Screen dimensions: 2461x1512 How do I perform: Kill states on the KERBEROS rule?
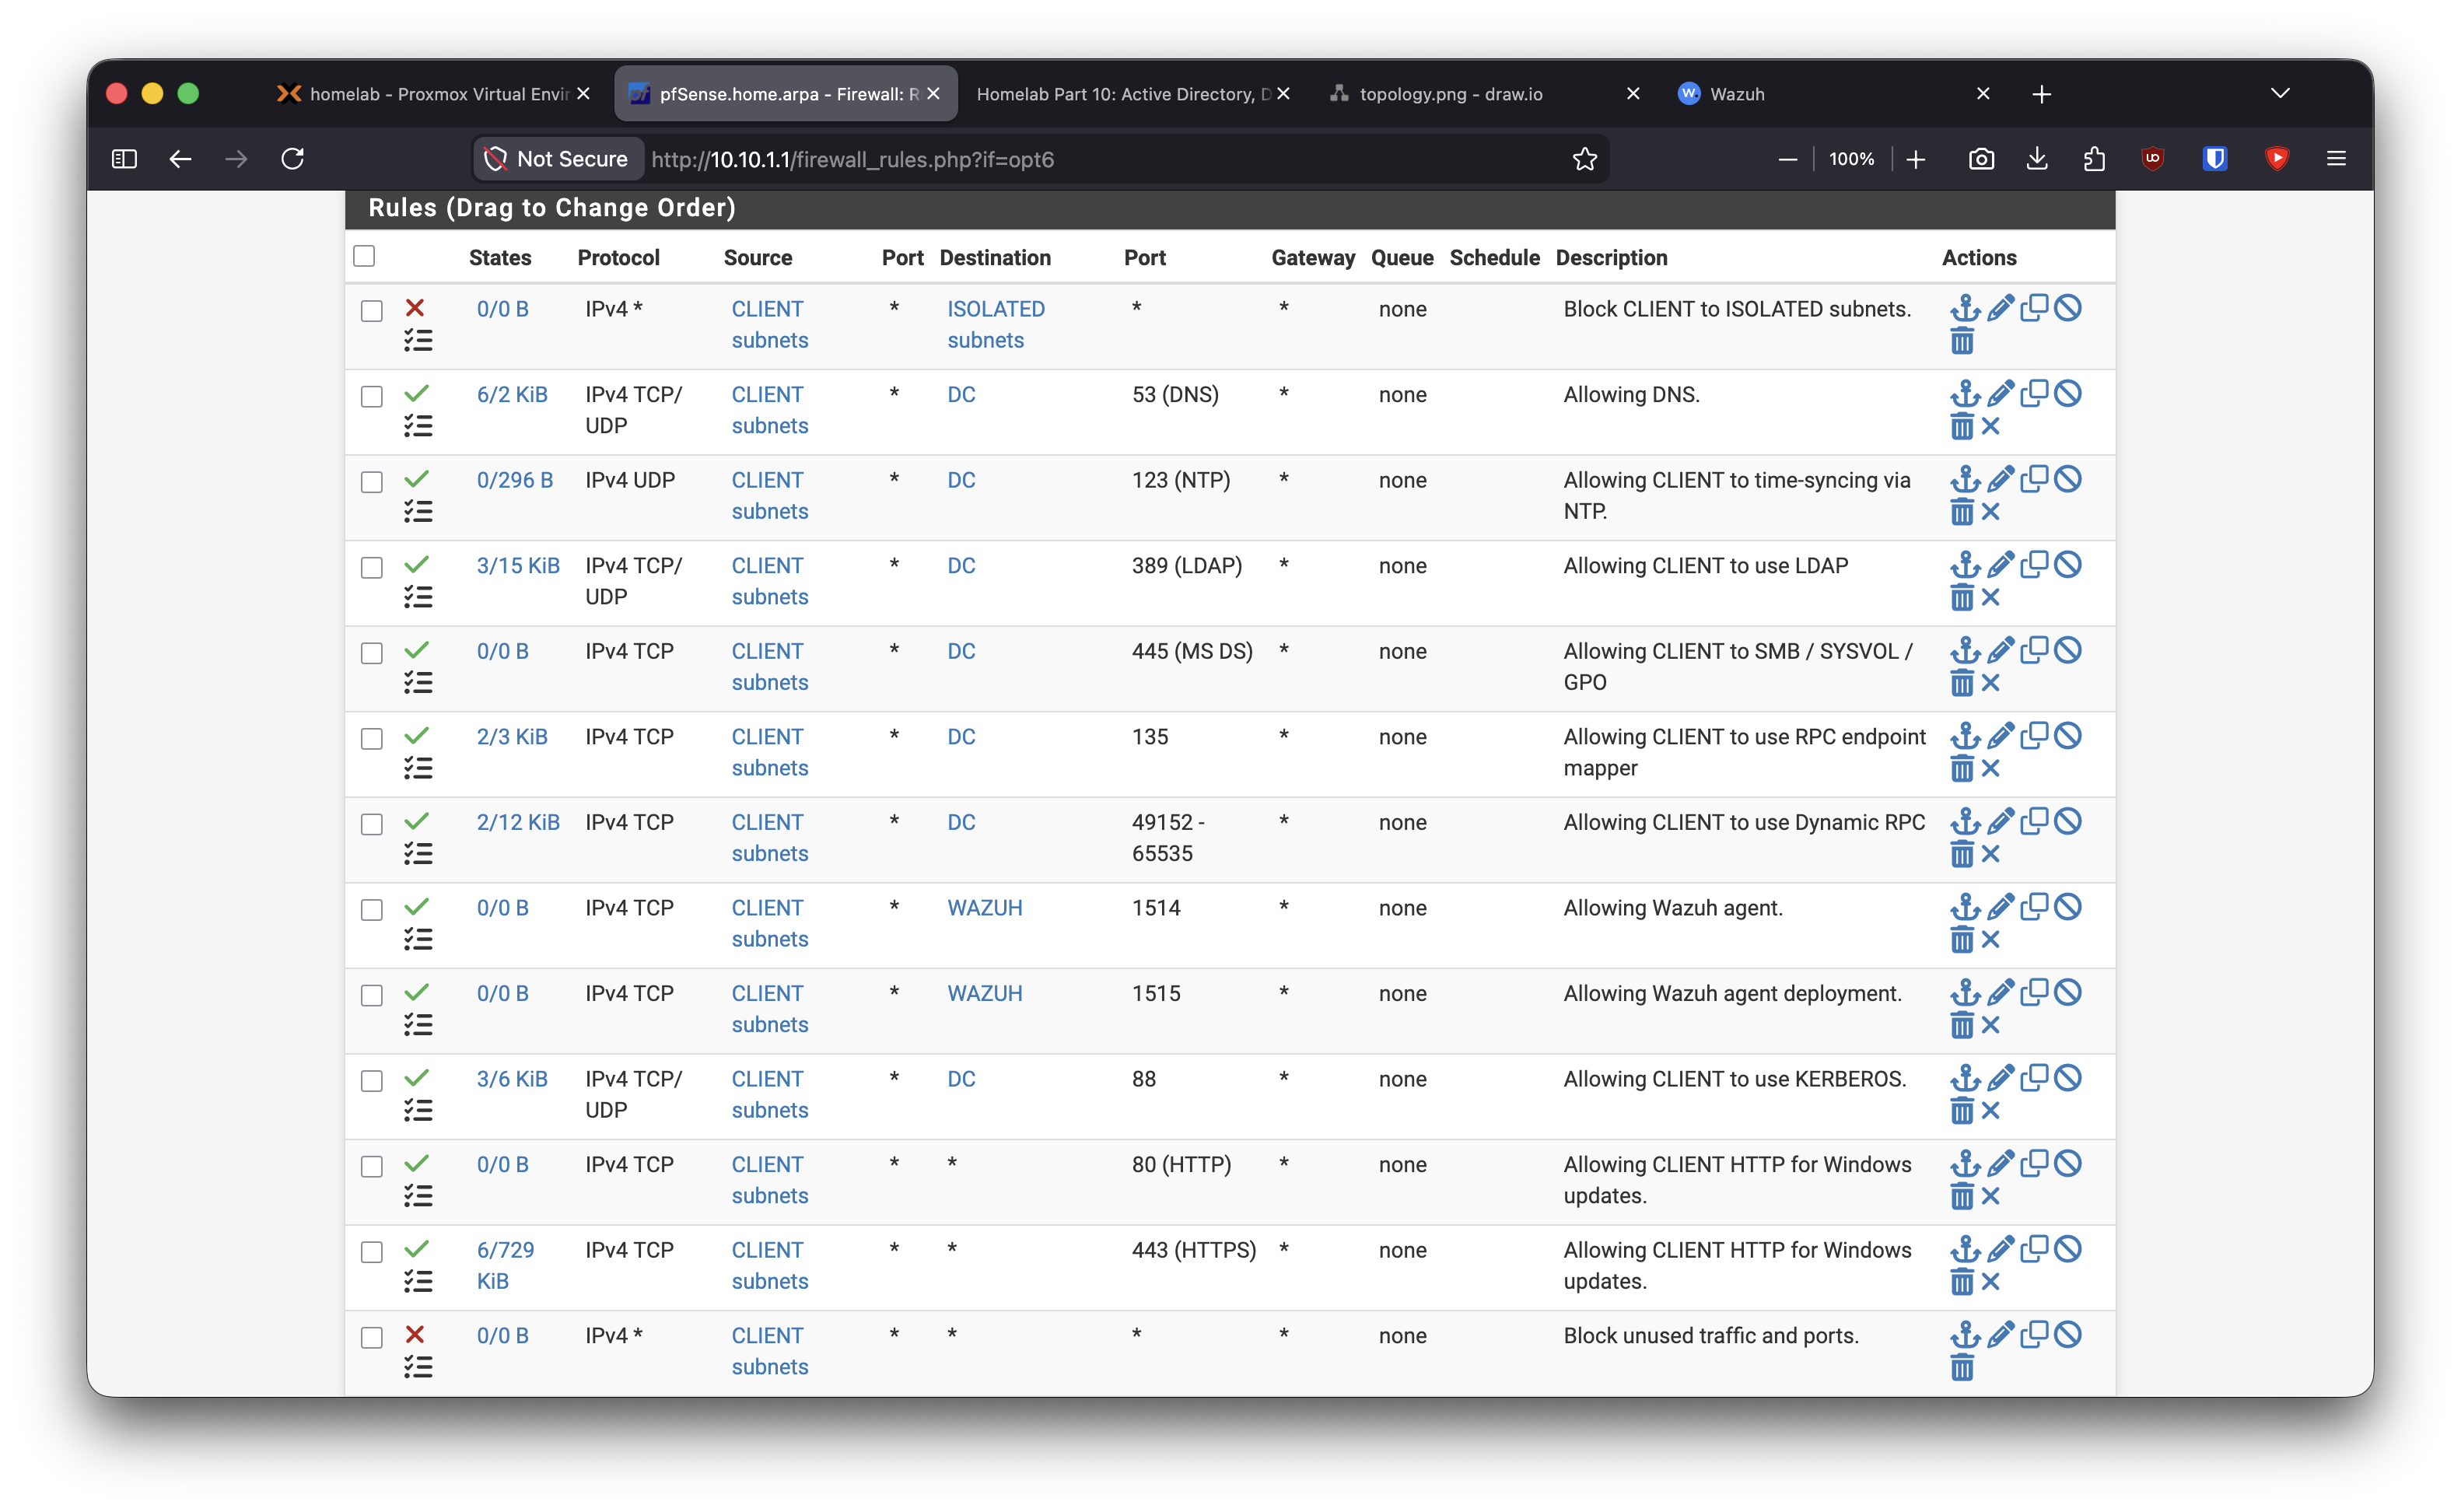[1991, 1110]
